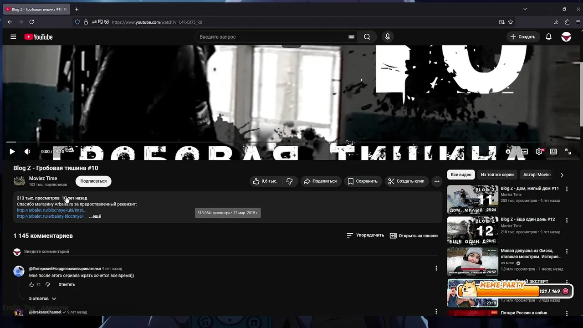Screen dimensions: 583x328
Task: Open options for Еще один день #12
Action: [x=567, y=220]
